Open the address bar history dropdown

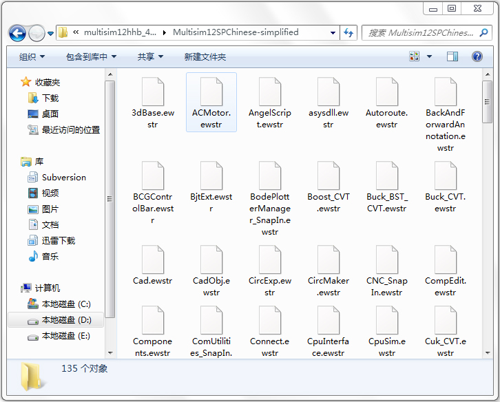click(x=333, y=32)
